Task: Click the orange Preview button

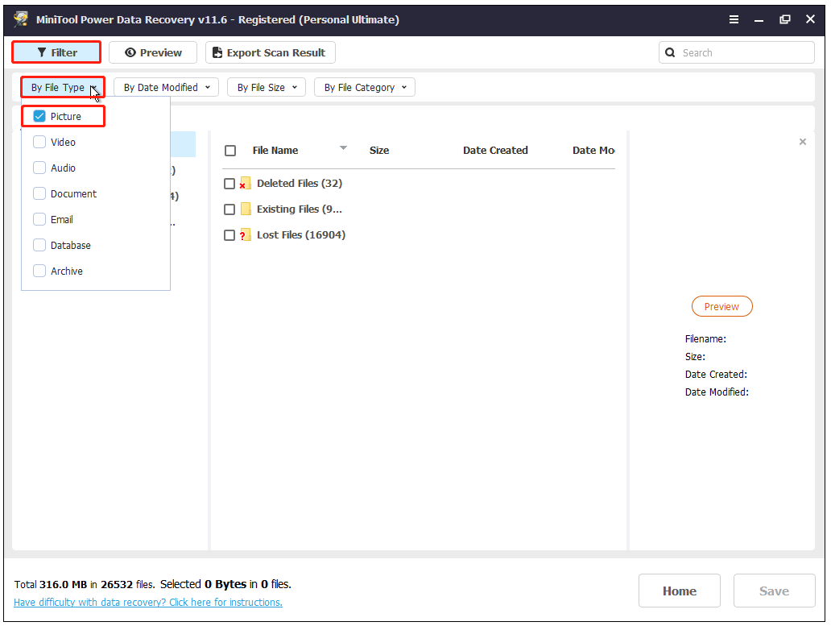Action: click(721, 306)
